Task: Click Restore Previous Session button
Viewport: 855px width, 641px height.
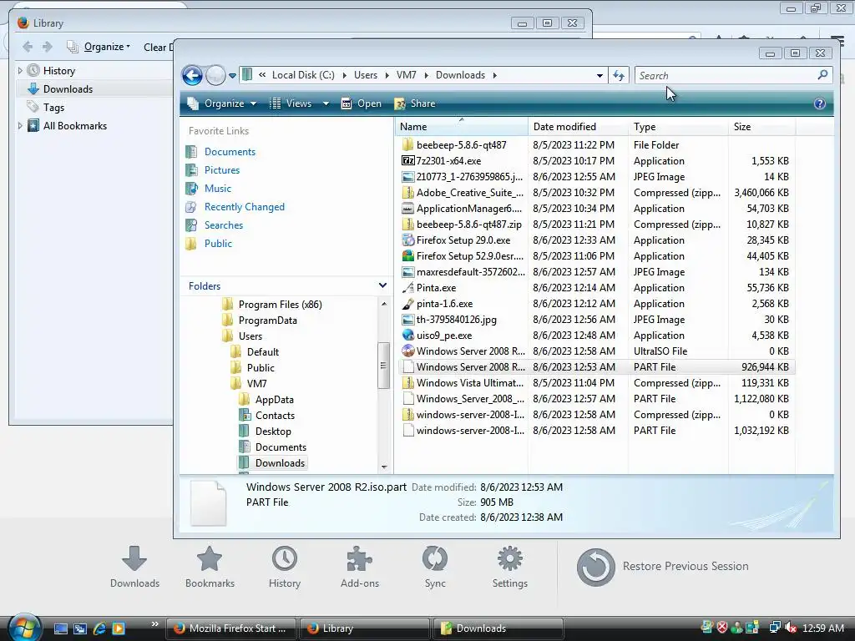Action: [662, 567]
